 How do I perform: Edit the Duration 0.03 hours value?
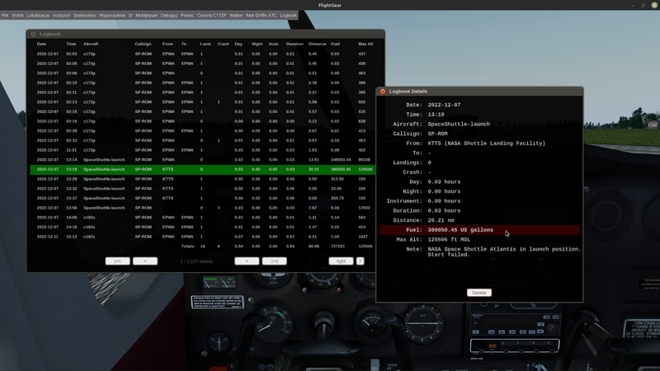(444, 211)
